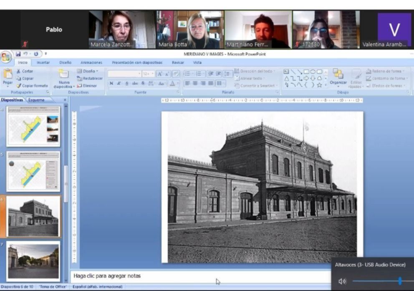Viewport: 414px width, 291px height.
Task: Click the speaker volume icon
Action: click(342, 281)
